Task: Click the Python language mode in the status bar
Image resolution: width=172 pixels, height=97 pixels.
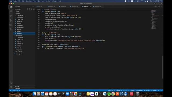Action: coord(132,91)
